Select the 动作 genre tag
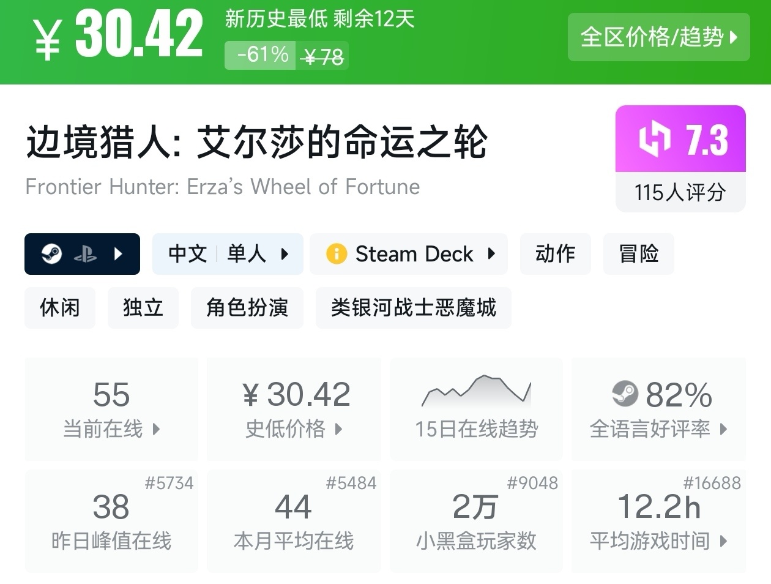This screenshot has width=771, height=584. 555,253
